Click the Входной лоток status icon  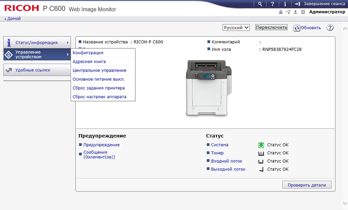(261, 161)
